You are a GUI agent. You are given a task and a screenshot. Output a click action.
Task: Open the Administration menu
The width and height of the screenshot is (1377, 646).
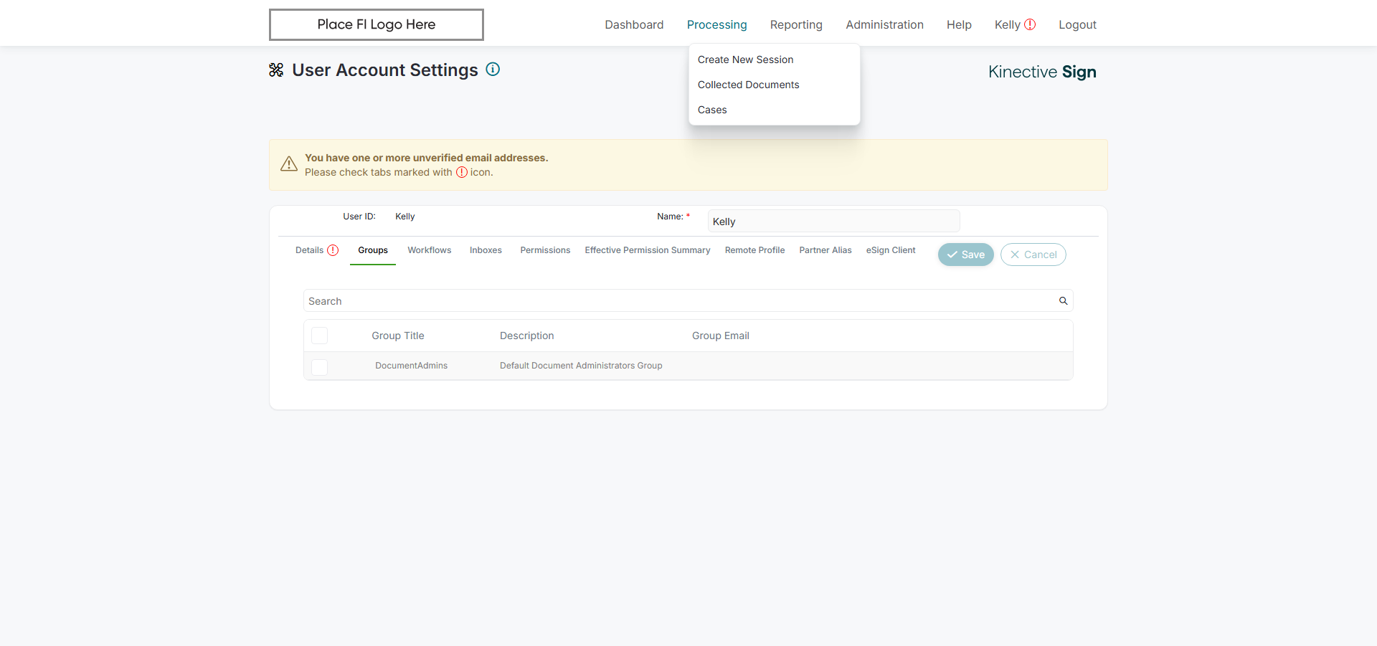click(x=884, y=24)
